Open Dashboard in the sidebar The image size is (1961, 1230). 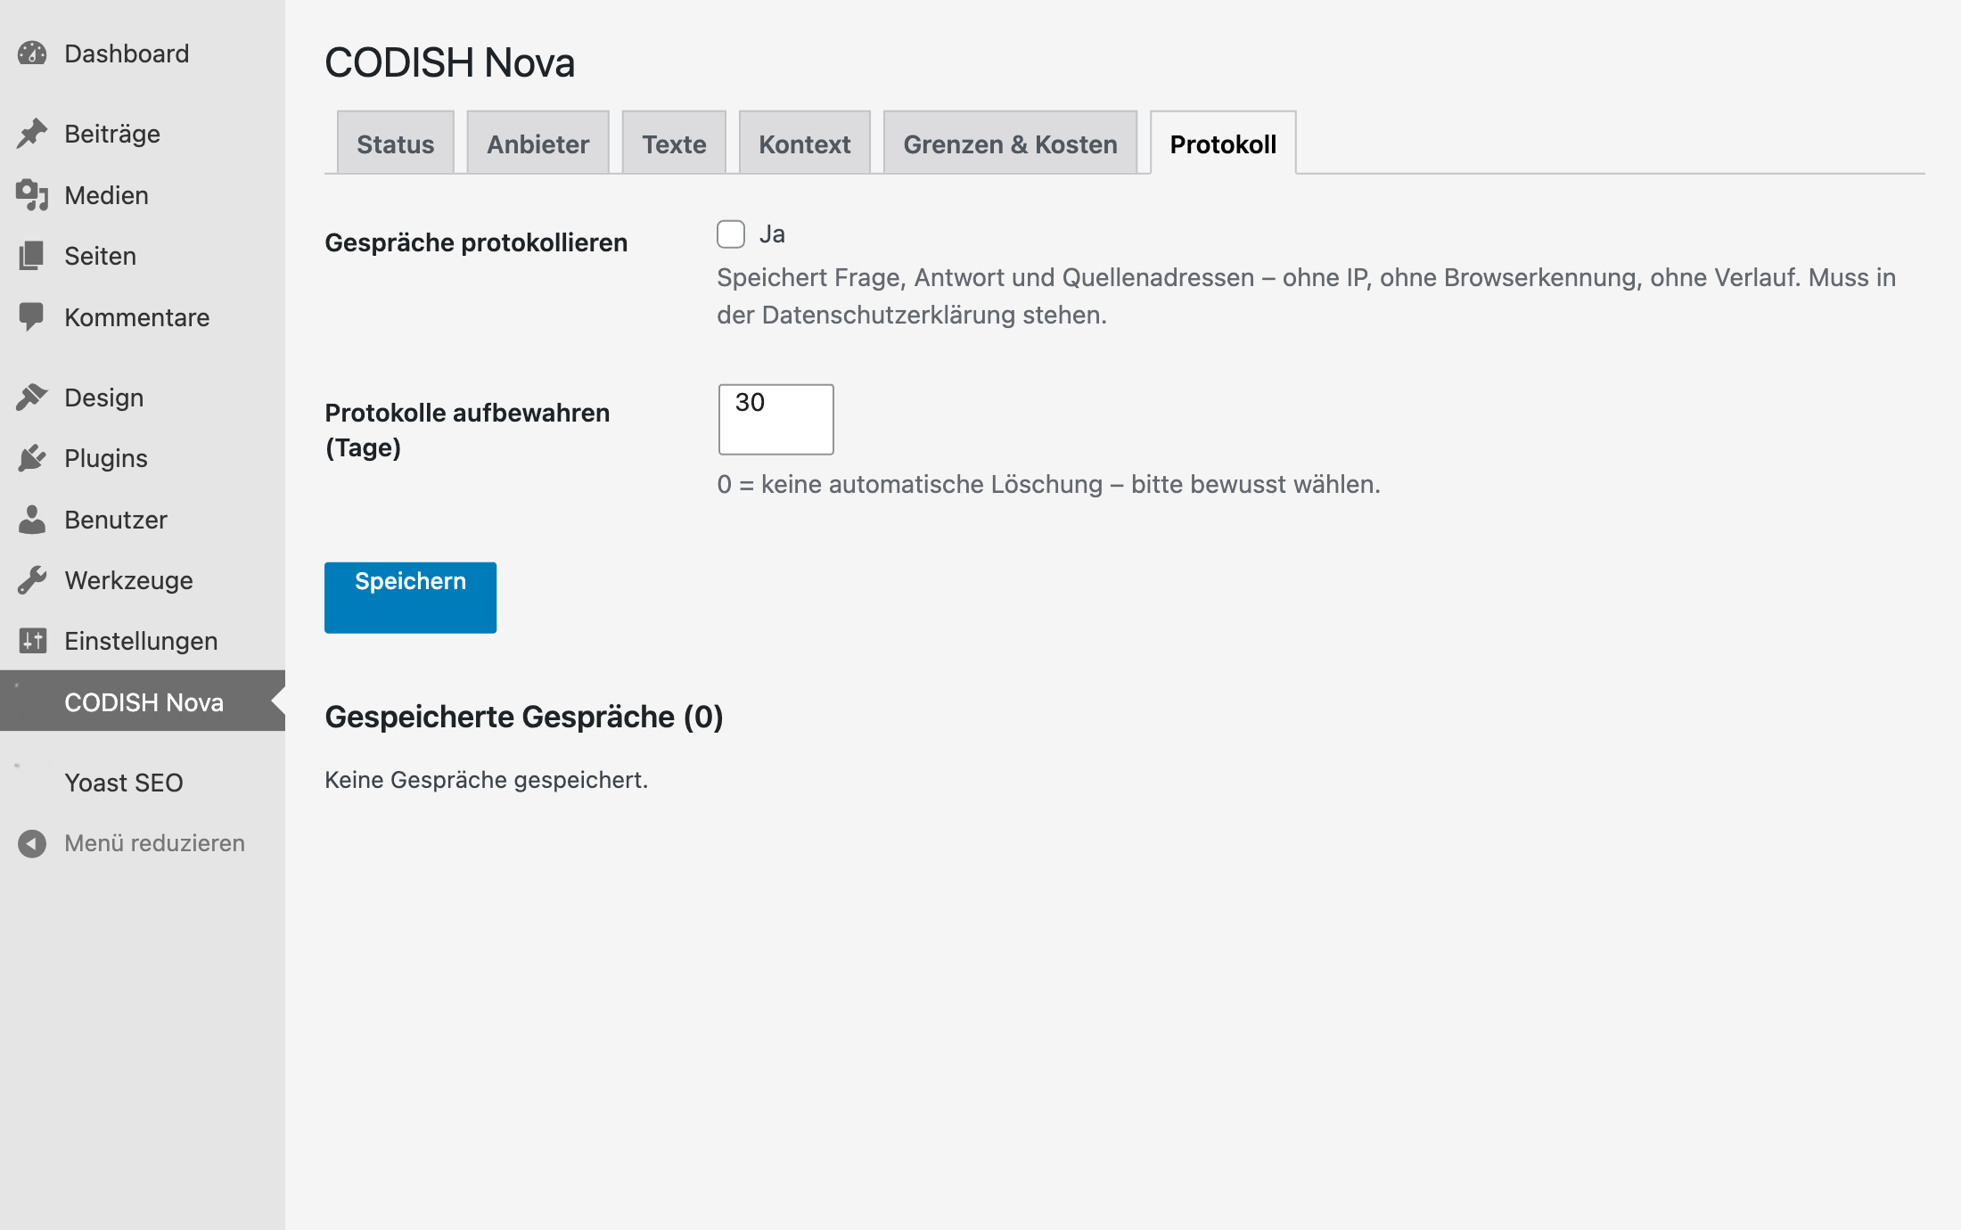click(x=143, y=53)
